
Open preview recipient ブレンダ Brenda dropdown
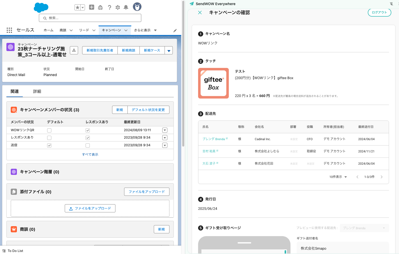pyautogui.click(x=364, y=228)
